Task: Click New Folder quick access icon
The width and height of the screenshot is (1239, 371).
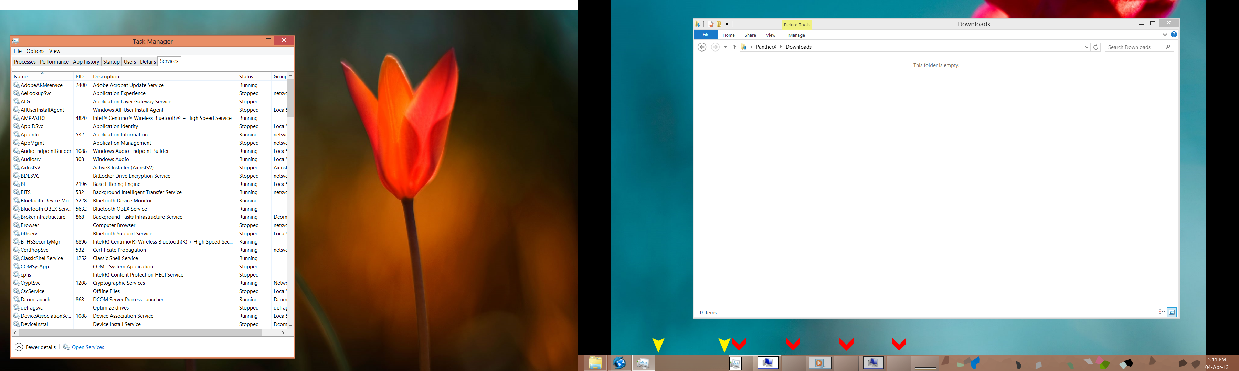Action: tap(719, 24)
